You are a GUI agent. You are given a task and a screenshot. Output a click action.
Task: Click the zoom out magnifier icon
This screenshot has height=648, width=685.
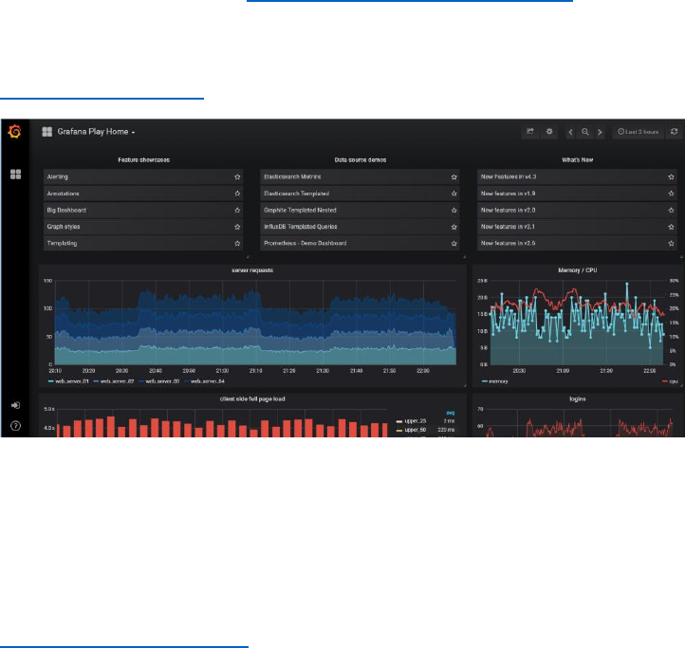(585, 132)
